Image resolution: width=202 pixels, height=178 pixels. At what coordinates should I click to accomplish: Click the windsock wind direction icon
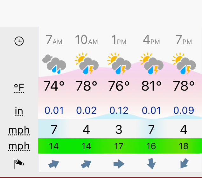coord(19,164)
